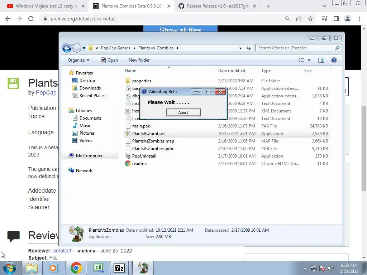Select the main.pak file
This screenshot has height=275, width=367.
[141, 126]
